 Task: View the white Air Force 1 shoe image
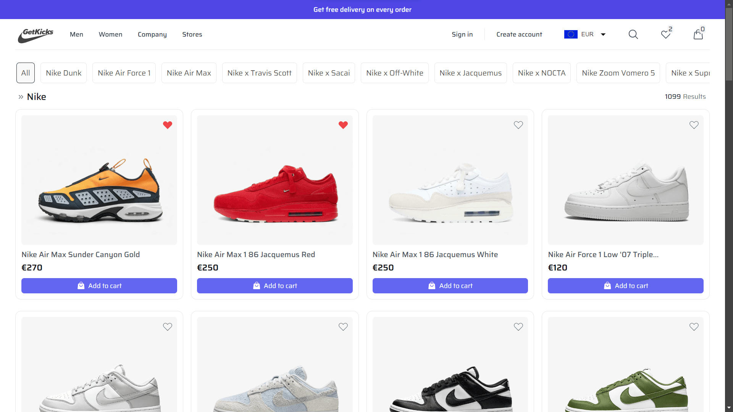click(626, 180)
